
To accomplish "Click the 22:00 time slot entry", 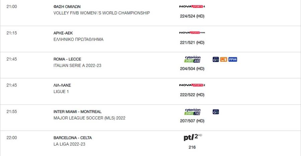I will pos(12,138).
